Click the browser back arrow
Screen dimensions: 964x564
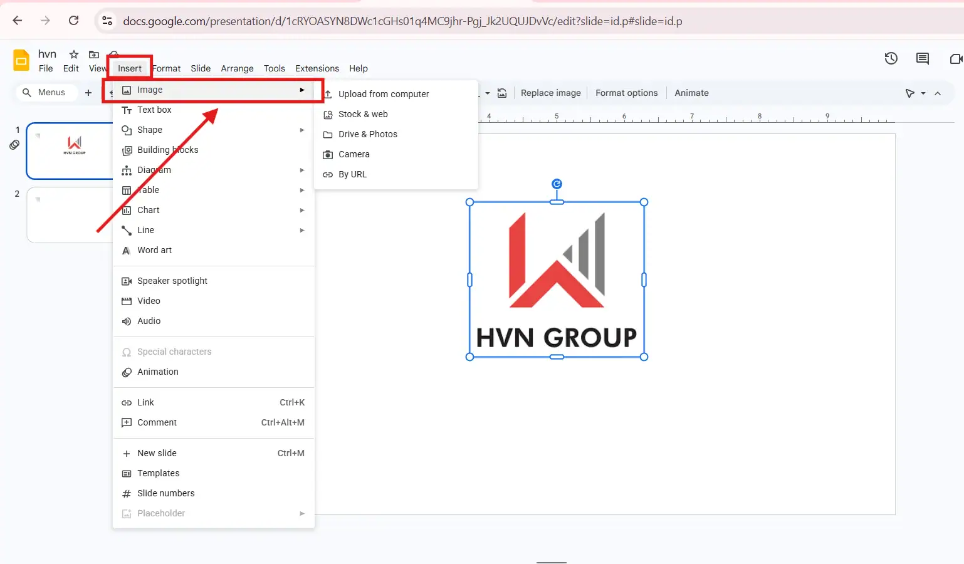[18, 21]
